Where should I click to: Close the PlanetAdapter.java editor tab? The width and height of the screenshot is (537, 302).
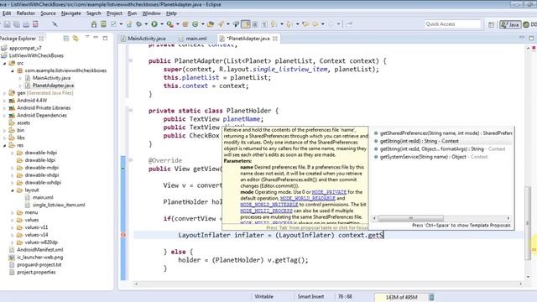pyautogui.click(x=275, y=39)
